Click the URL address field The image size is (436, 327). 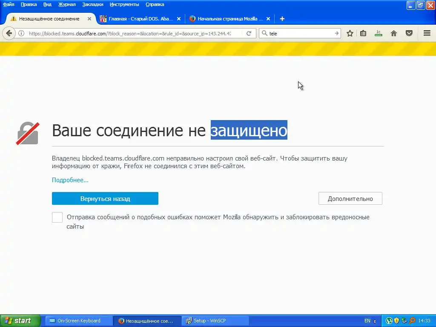point(130,33)
